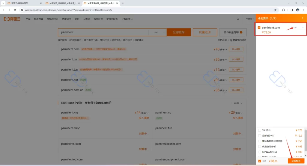The image size is (307, 166).
Task: Bookmark this page with the star icon
Action: pyautogui.click(x=275, y=10)
